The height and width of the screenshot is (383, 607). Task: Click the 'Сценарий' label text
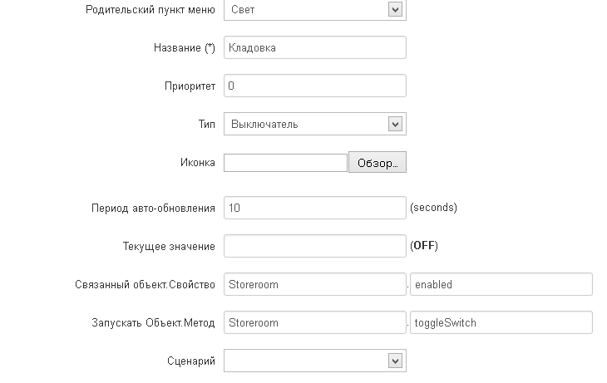(191, 361)
